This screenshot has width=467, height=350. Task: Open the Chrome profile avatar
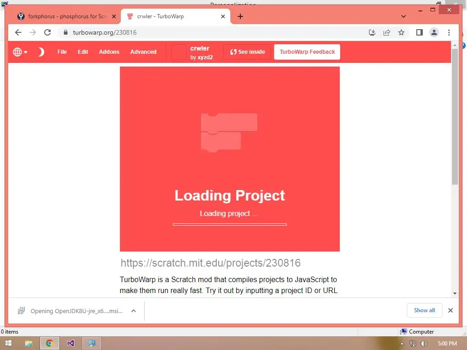click(434, 32)
